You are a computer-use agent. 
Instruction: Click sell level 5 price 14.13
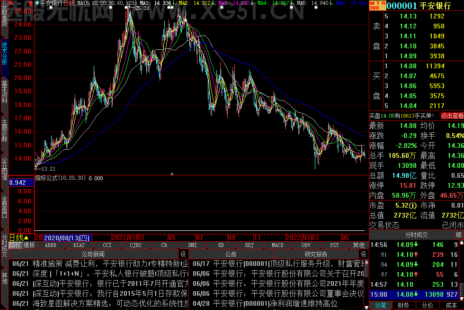point(408,16)
